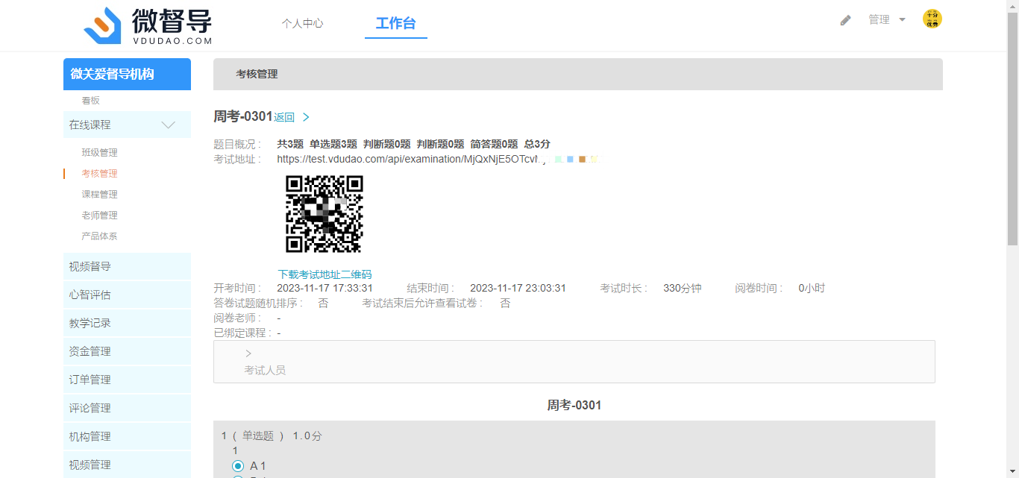Click the 330分钟 duration value
Image resolution: width=1019 pixels, height=478 pixels.
tap(683, 289)
